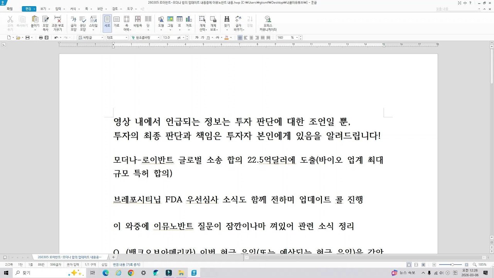Image resolution: width=494 pixels, height=278 pixels.
Task: Click the 바탕쪽 master page icon
Action: point(138,21)
